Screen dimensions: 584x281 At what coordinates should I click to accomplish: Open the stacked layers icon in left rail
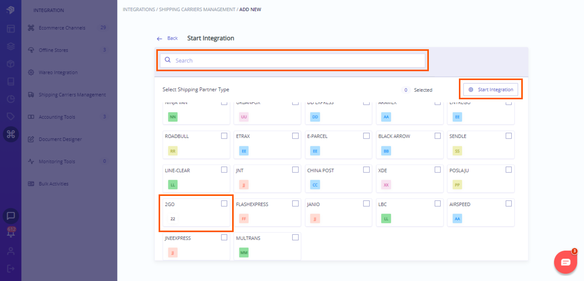click(x=11, y=46)
